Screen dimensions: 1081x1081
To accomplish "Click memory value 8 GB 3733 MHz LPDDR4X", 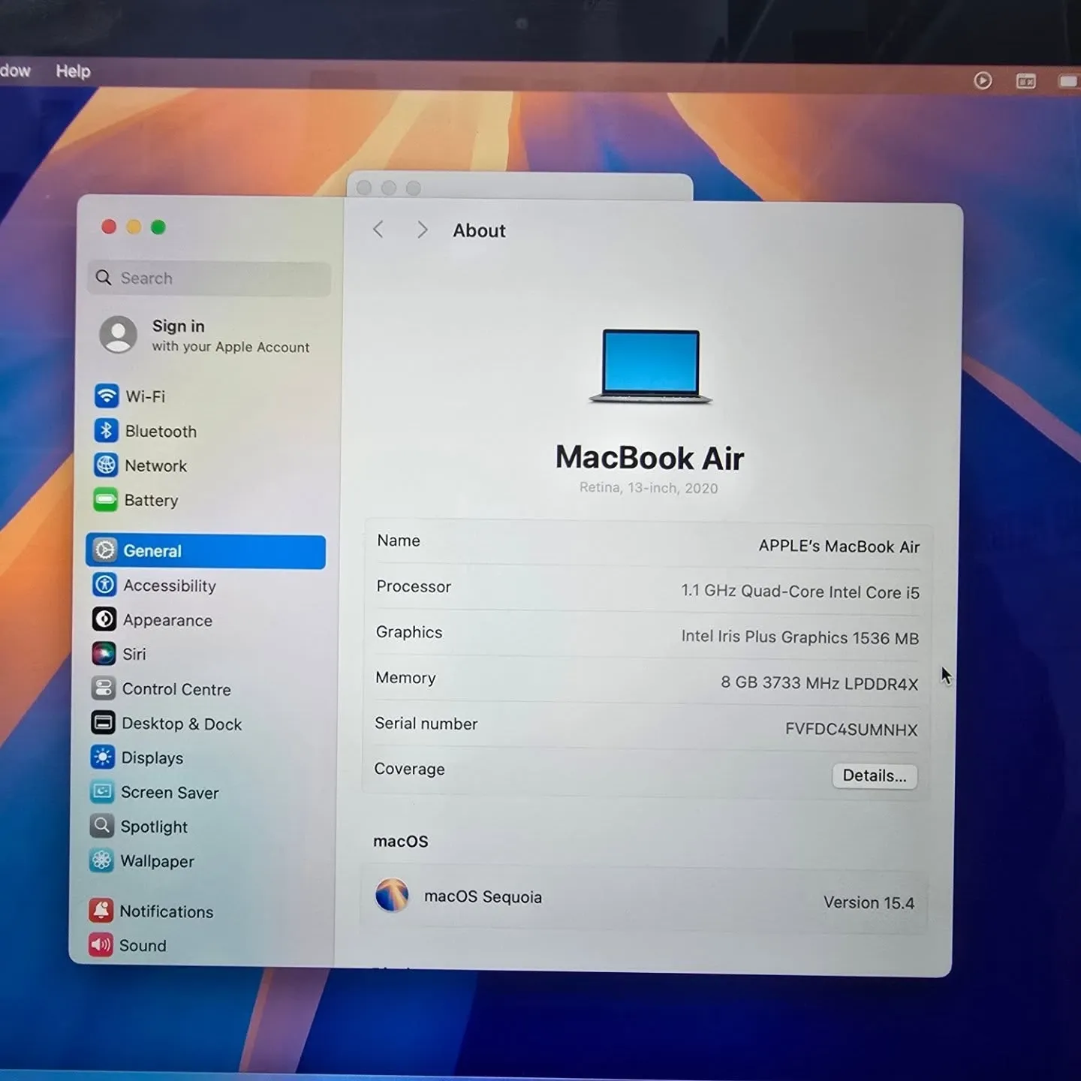I will (819, 682).
